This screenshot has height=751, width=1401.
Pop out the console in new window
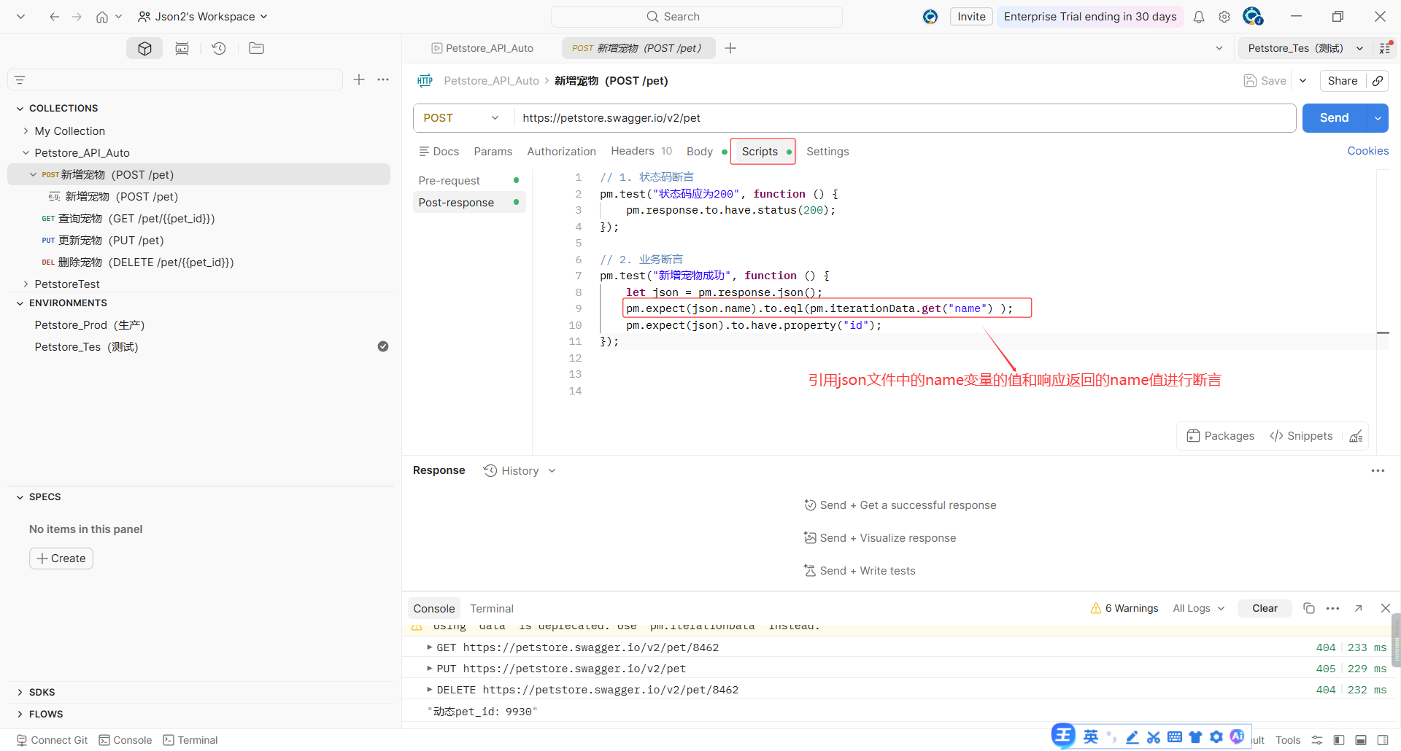(1358, 608)
